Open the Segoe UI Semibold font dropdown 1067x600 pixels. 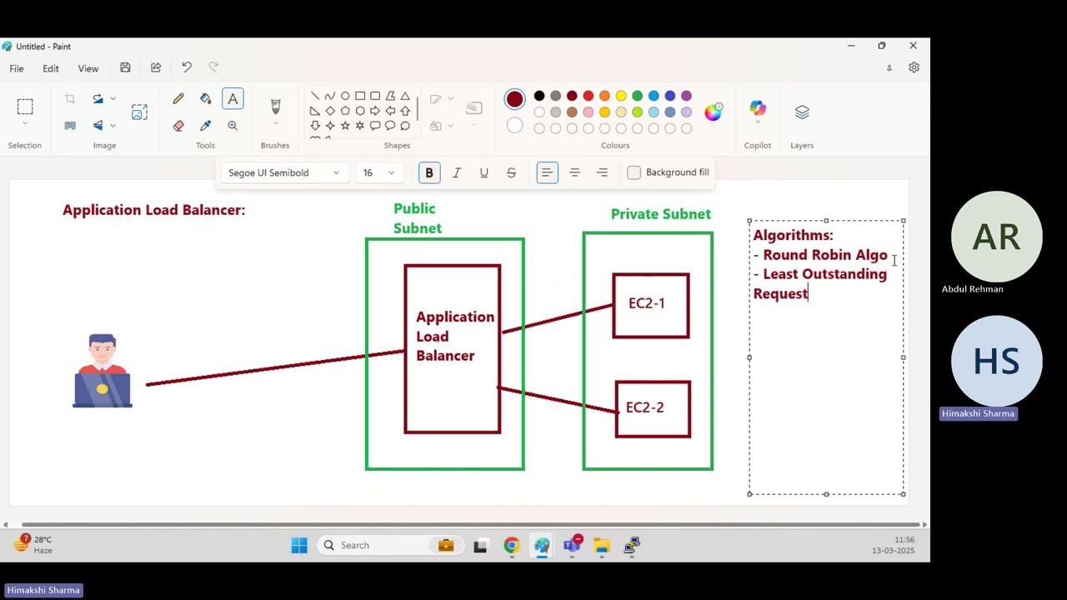tap(283, 172)
